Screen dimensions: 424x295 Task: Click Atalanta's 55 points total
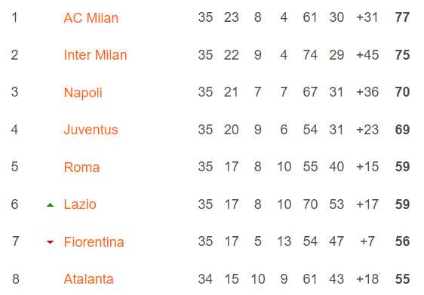pyautogui.click(x=402, y=279)
